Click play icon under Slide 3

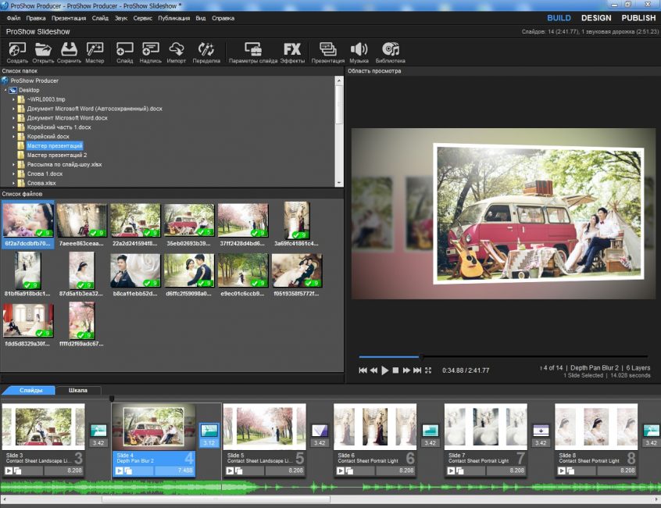point(9,471)
